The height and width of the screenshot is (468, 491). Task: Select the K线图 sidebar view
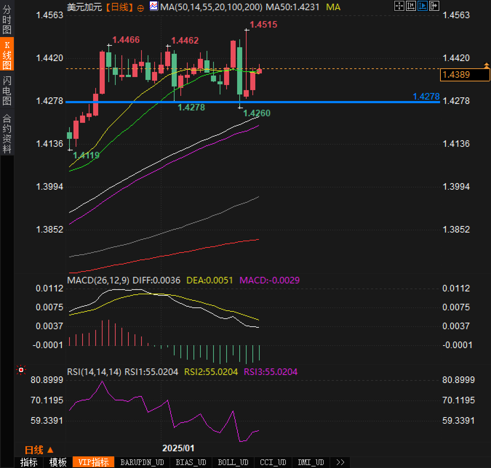[7, 55]
